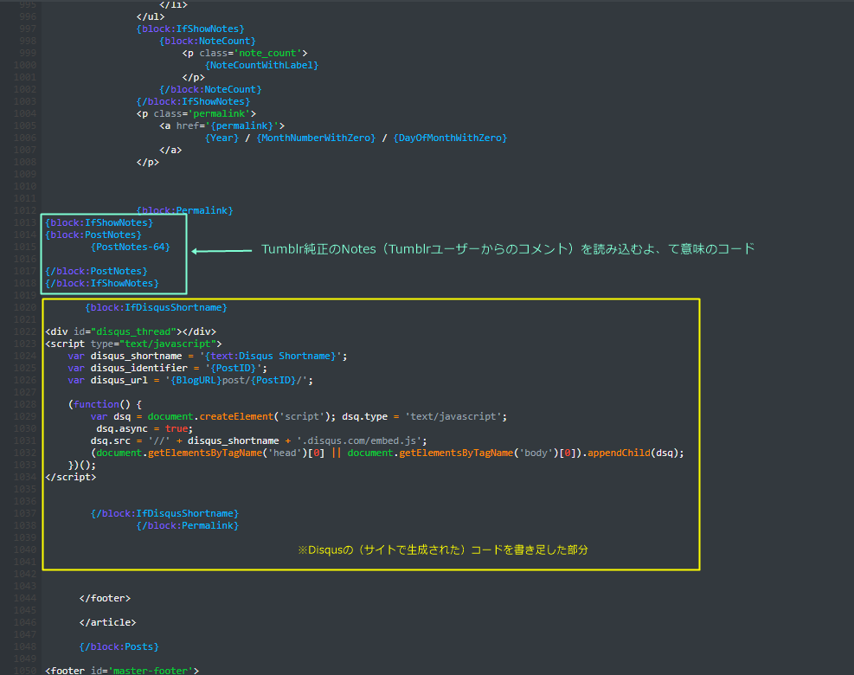Click the disqus_url variable name
This screenshot has width=854, height=675.
119,380
